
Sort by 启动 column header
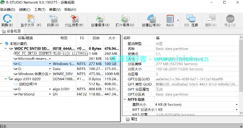click(x=96, y=38)
